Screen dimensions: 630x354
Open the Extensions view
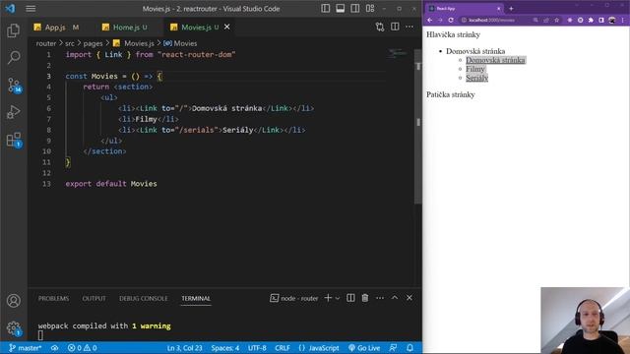click(14, 140)
